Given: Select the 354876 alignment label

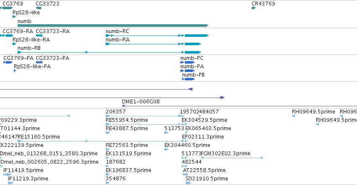Looking at the screenshot, I should click(x=116, y=179).
